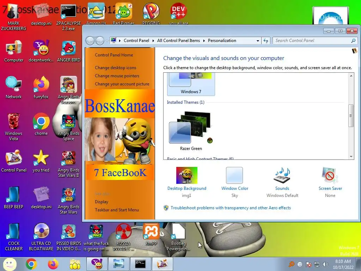Screen dimensions: 361x271
Task: Open Angry Birds Seasons desktop icon
Action: (68, 90)
